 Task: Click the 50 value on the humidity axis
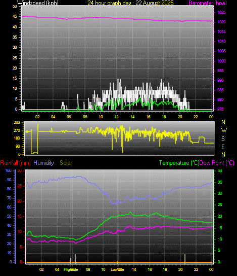pos(9,216)
